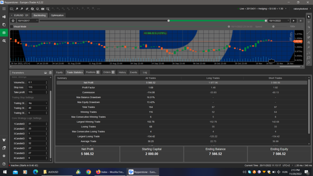Adjust the Stop loss value stepper
Viewport: 313px width, 176px height.
click(x=46, y=88)
